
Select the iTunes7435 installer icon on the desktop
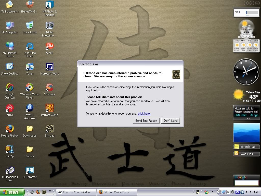point(30,7)
